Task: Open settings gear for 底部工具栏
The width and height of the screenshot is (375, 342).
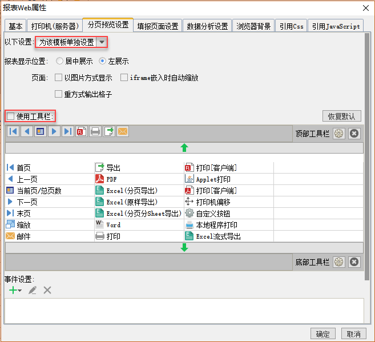Action: point(338,262)
